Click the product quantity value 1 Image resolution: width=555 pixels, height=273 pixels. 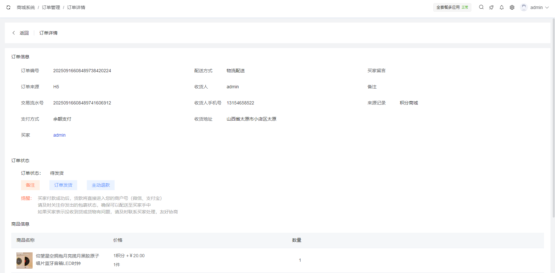[x=300, y=260]
